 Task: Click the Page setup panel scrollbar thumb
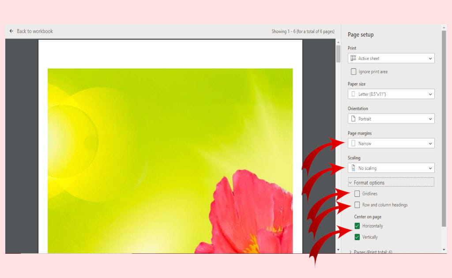tap(444, 129)
